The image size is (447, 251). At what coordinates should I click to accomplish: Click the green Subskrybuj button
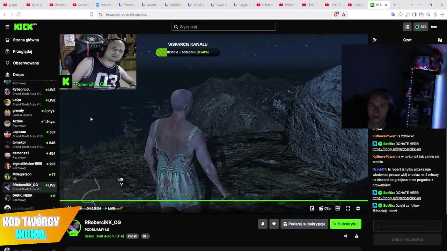(346, 224)
